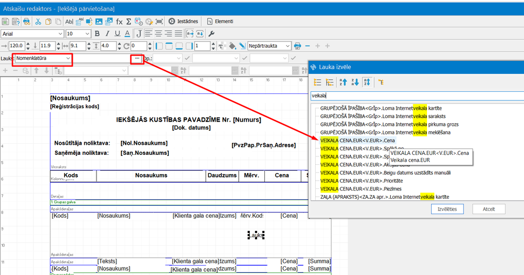Click the ellipsis field browse button
The height and width of the screenshot is (275, 524).
[x=137, y=58]
